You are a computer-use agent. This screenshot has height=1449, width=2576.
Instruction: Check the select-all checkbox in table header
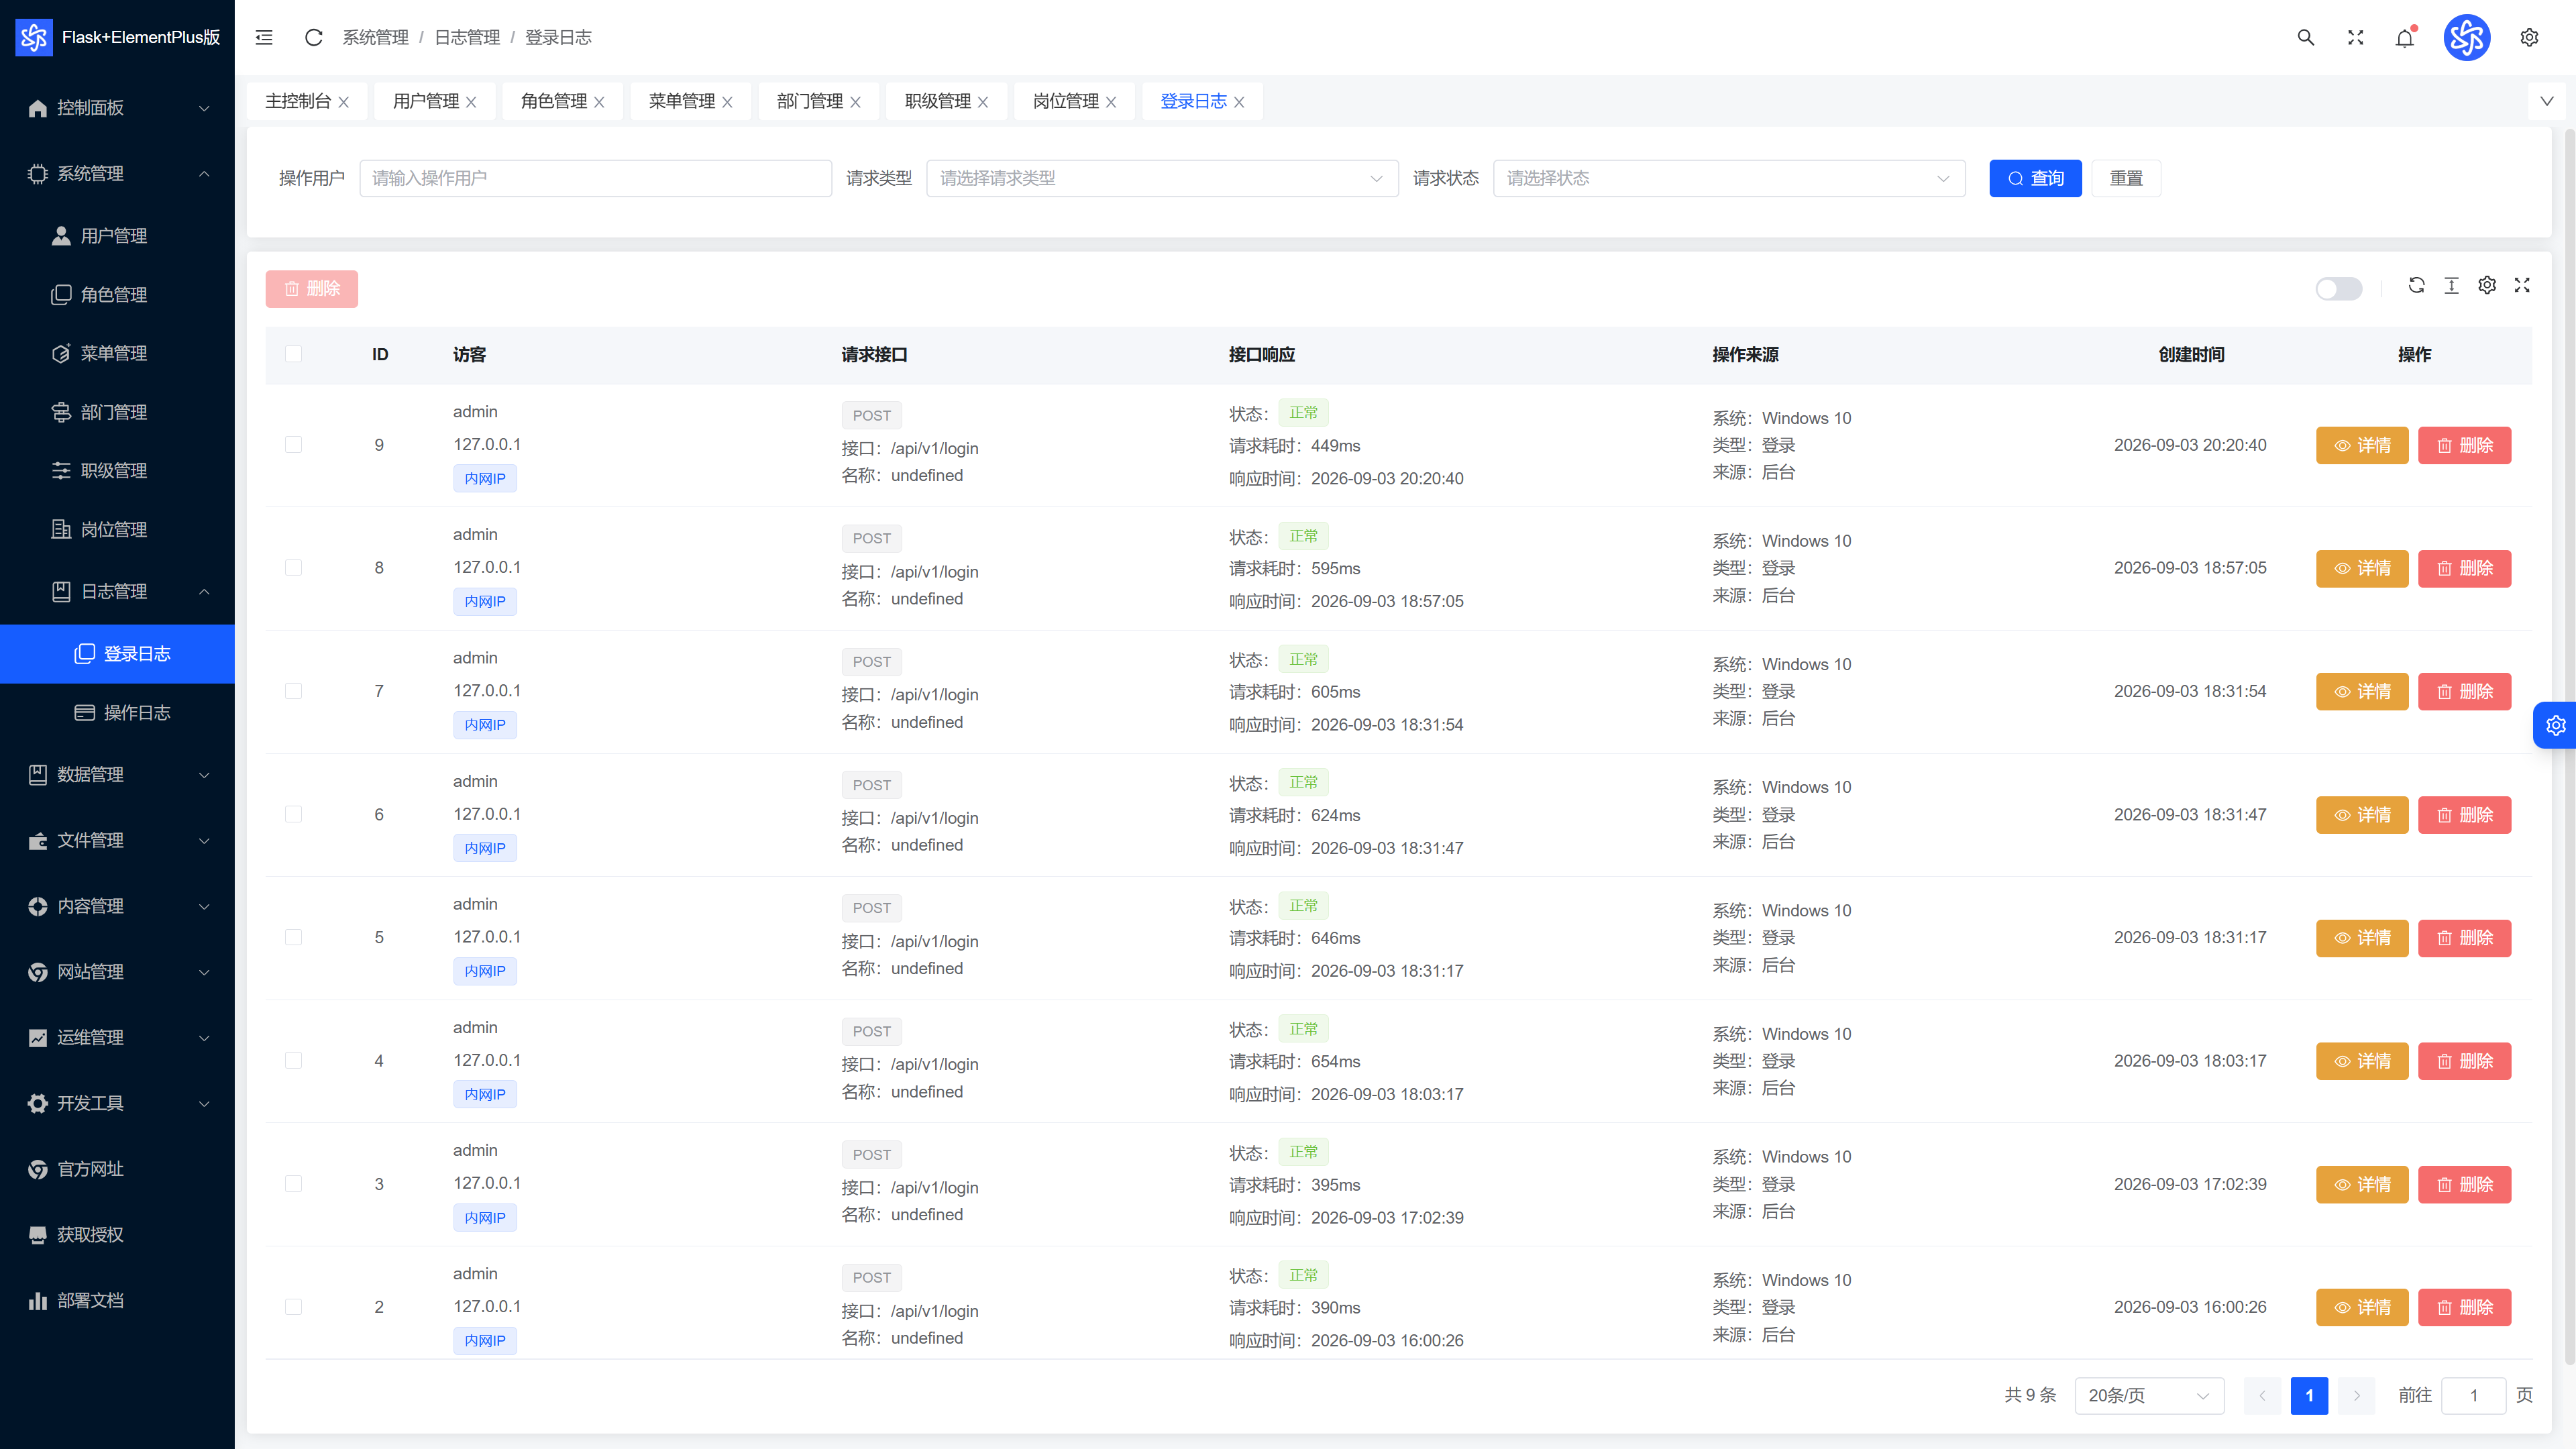[293, 354]
